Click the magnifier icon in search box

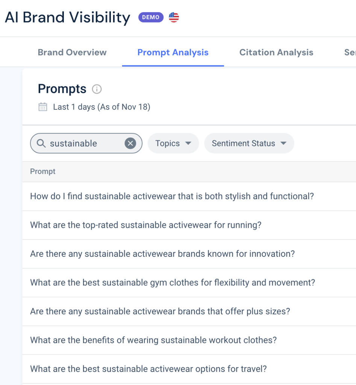[41, 143]
